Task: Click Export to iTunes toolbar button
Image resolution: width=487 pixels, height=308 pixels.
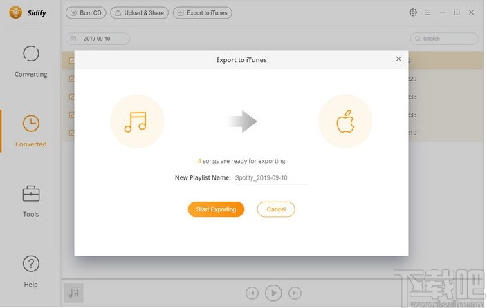Action: point(203,12)
